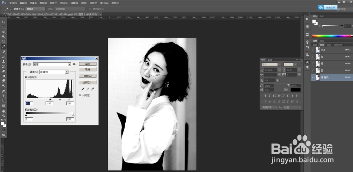This screenshot has height=172, width=353.
Task: Select the Pen tool
Action: (4, 91)
